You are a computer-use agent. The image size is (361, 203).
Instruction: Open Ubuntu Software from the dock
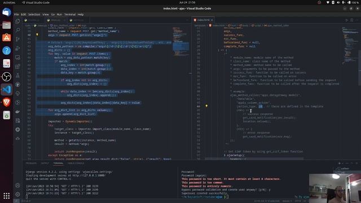click(6, 38)
